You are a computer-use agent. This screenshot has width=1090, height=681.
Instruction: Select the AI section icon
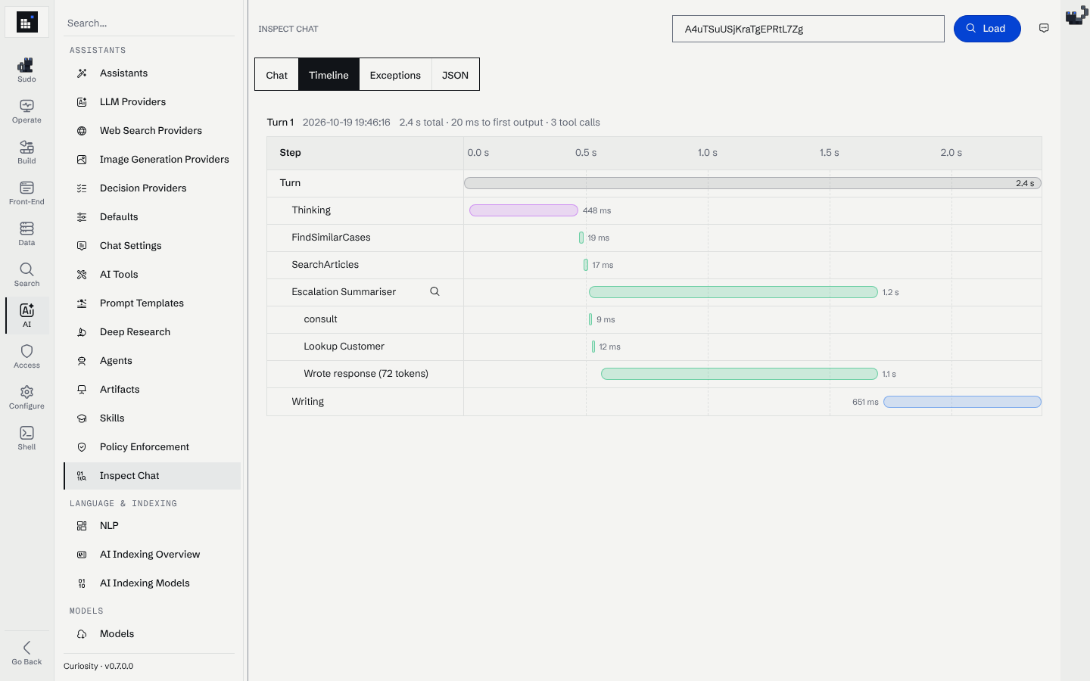[26, 315]
